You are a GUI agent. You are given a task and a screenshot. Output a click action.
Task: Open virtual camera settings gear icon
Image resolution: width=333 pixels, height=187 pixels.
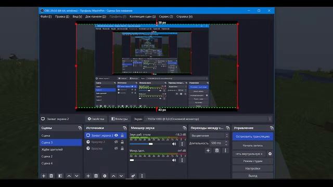[x=270, y=154]
